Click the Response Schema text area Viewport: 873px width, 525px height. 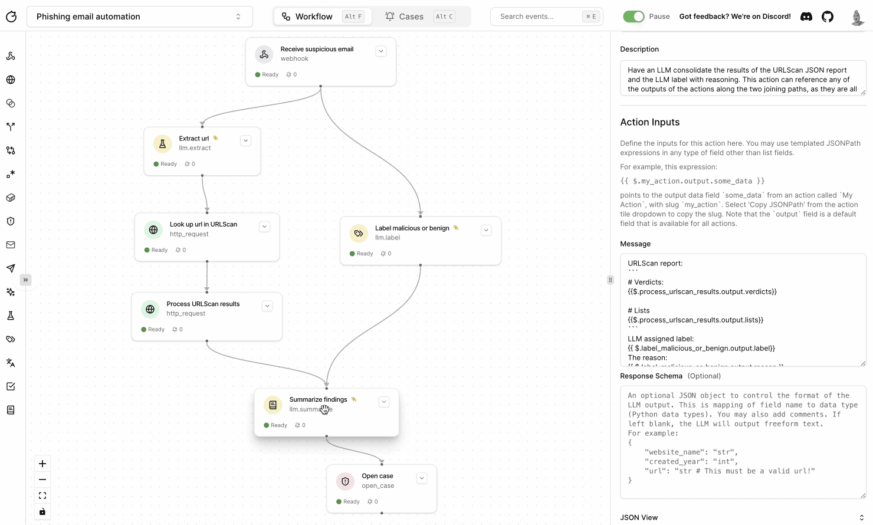point(743,442)
